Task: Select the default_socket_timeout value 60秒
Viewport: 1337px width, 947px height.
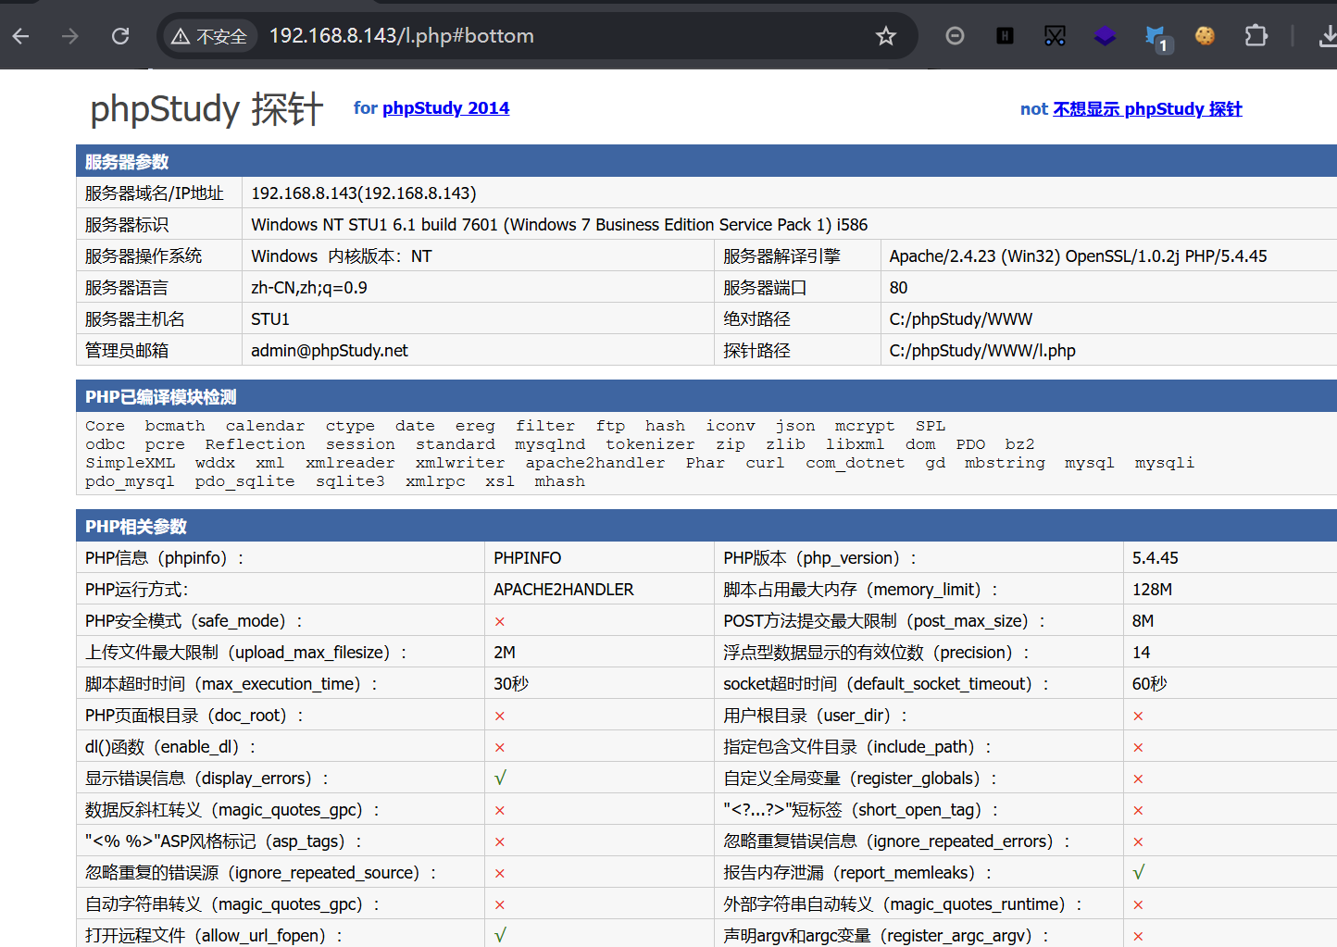Action: (1149, 684)
